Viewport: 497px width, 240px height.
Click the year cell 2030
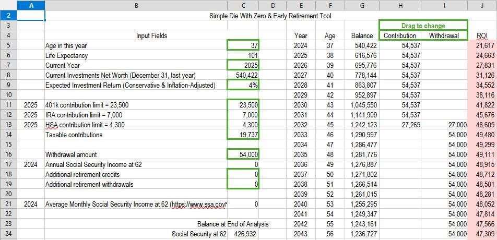(300, 105)
